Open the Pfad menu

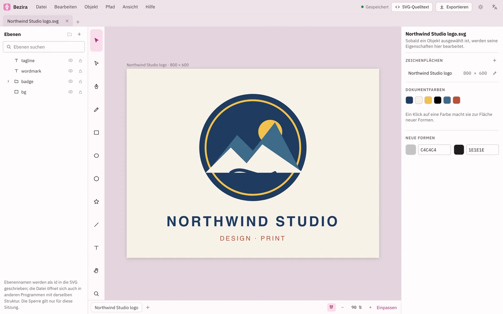(x=110, y=7)
